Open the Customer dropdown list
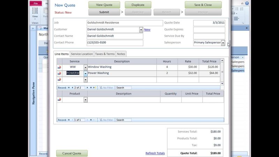This screenshot has width=279, height=157. click(x=141, y=30)
